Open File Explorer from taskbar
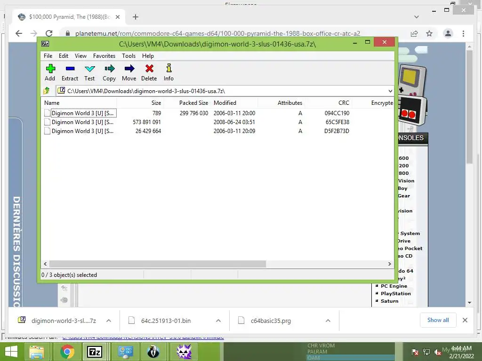The width and height of the screenshot is (482, 361). [37, 352]
